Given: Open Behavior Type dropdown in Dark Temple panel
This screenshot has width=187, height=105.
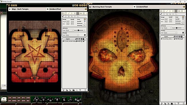Looking at the screenshot, I should pyautogui.click(x=70, y=30).
